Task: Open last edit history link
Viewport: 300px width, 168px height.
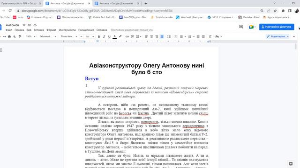Action: 132,30
